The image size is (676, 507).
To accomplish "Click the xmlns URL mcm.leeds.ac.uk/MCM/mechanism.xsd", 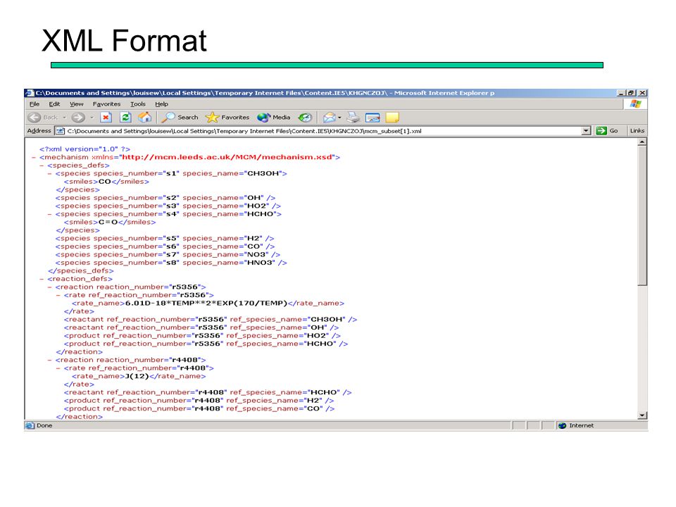I will [227, 157].
